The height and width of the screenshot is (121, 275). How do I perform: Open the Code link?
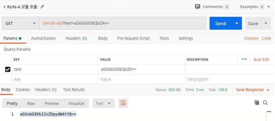click(x=266, y=38)
